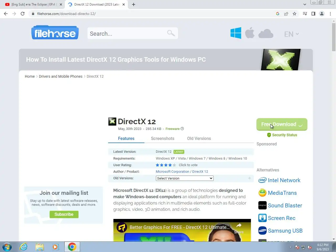
Task: Click the Samsung logo icon
Action: coord(262,230)
